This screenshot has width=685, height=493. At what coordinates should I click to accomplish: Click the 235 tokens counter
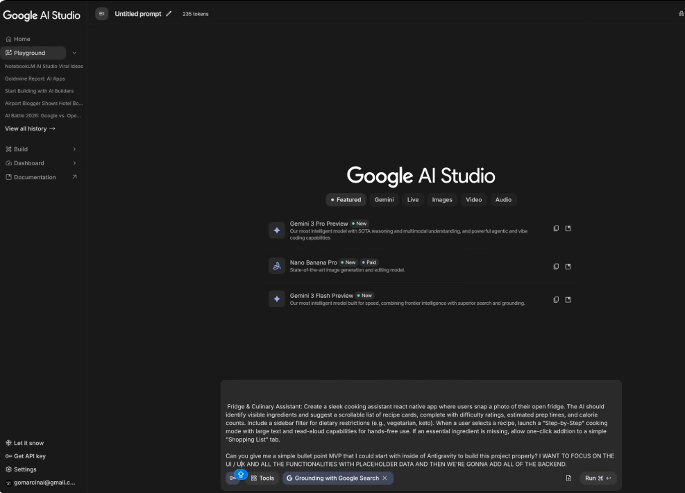coord(195,14)
